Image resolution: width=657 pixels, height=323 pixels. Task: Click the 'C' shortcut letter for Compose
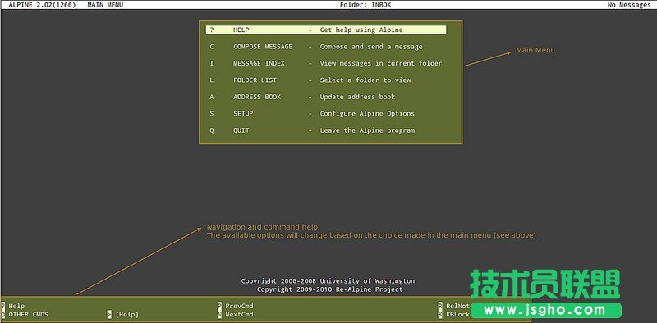click(x=212, y=47)
